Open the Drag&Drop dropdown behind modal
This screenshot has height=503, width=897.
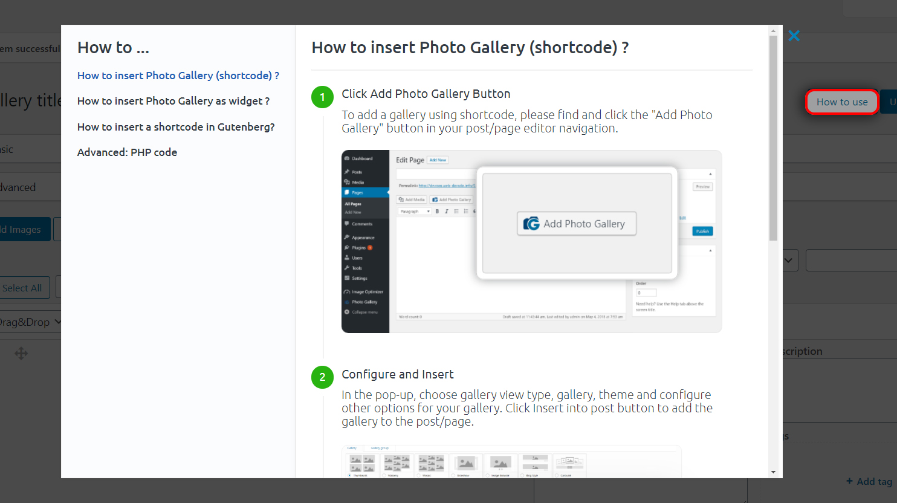click(30, 322)
